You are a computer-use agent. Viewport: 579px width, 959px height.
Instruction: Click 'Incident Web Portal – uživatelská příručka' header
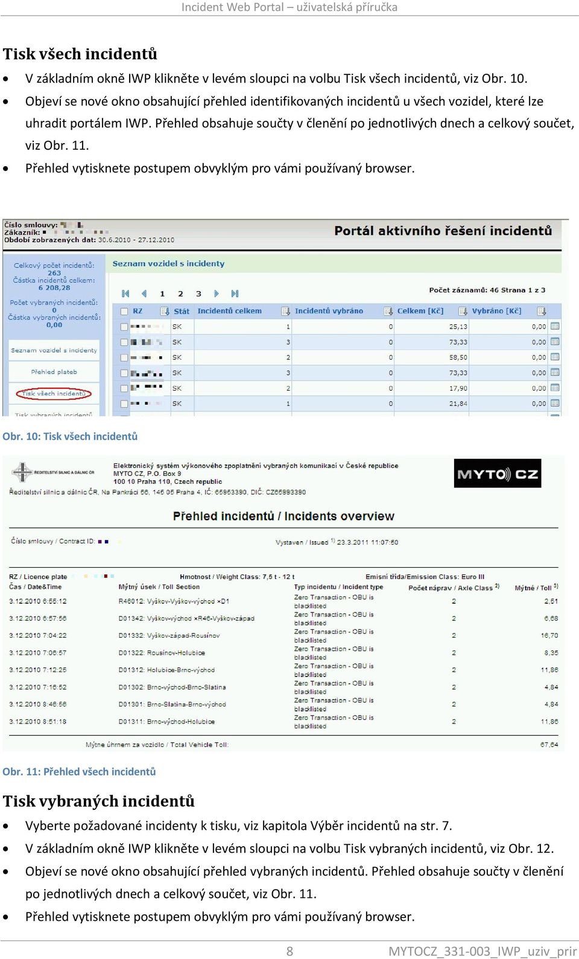click(289, 7)
